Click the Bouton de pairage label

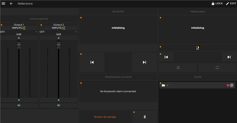(105, 117)
